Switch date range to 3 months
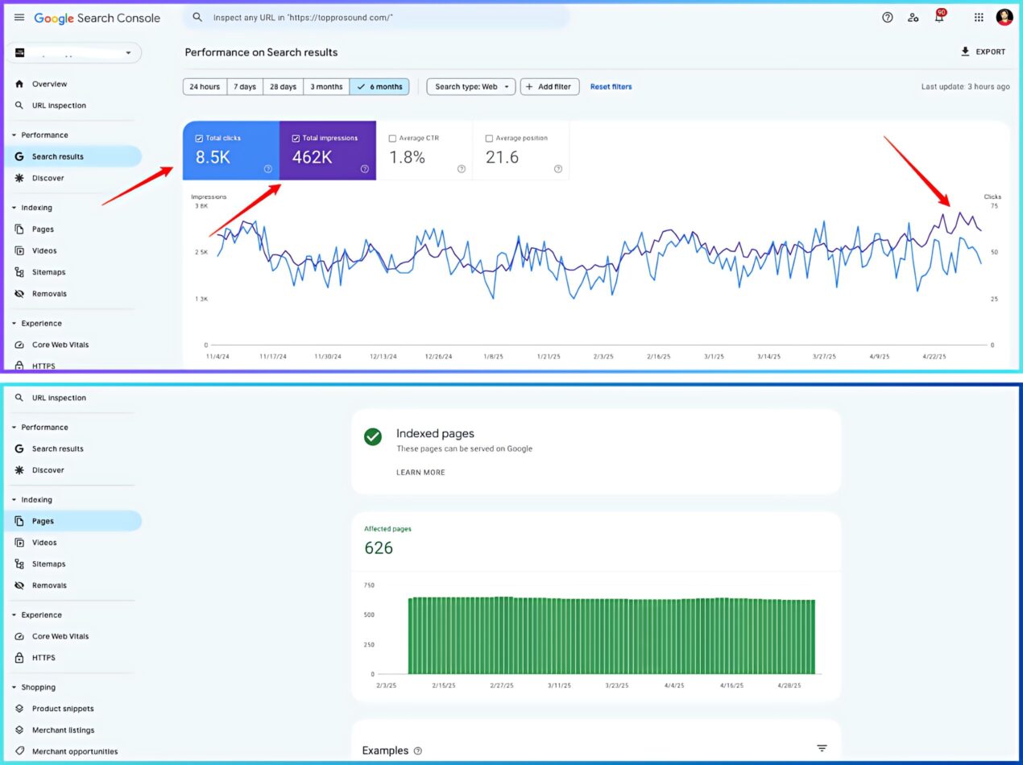 tap(326, 87)
